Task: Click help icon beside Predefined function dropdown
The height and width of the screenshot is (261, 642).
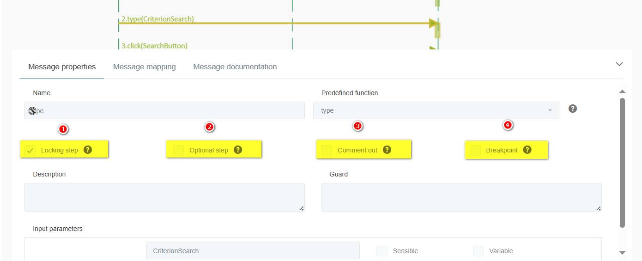Action: 573,109
